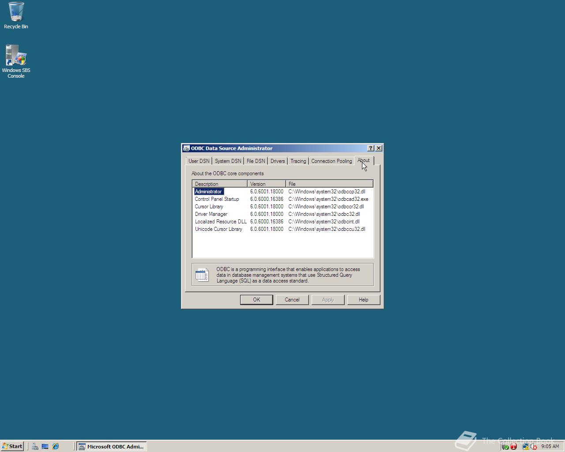Screen dimensions: 565x452
Task: Select the Tracing tab
Action: tap(298, 161)
